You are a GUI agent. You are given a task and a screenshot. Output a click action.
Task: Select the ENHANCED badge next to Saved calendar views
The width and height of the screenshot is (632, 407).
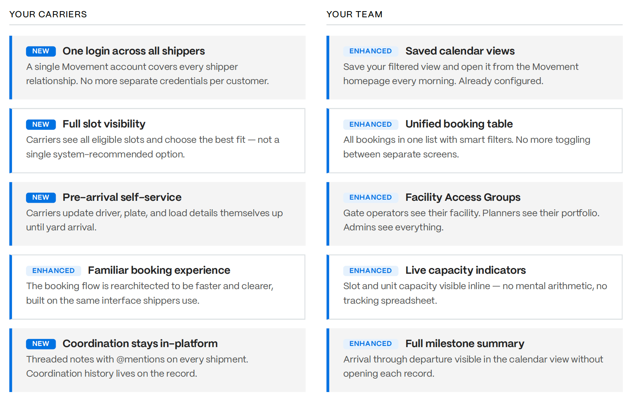click(371, 51)
